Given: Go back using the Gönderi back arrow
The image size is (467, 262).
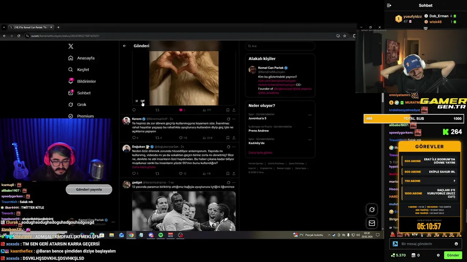Looking at the screenshot, I should 124,46.
